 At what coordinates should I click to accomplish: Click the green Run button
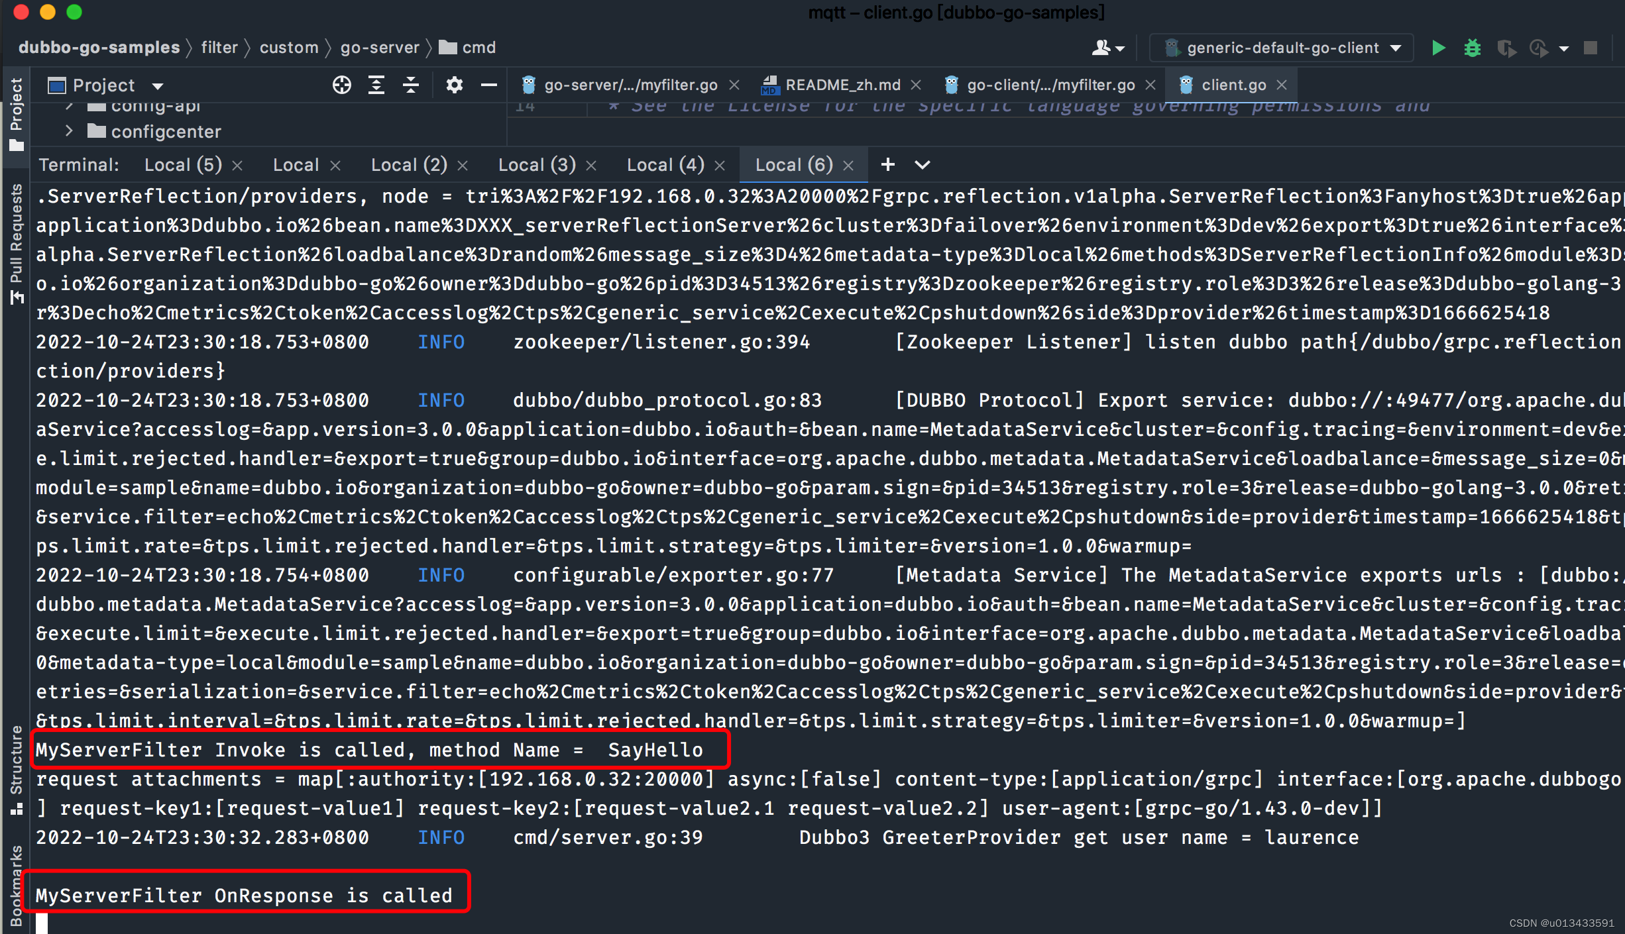coord(1438,48)
